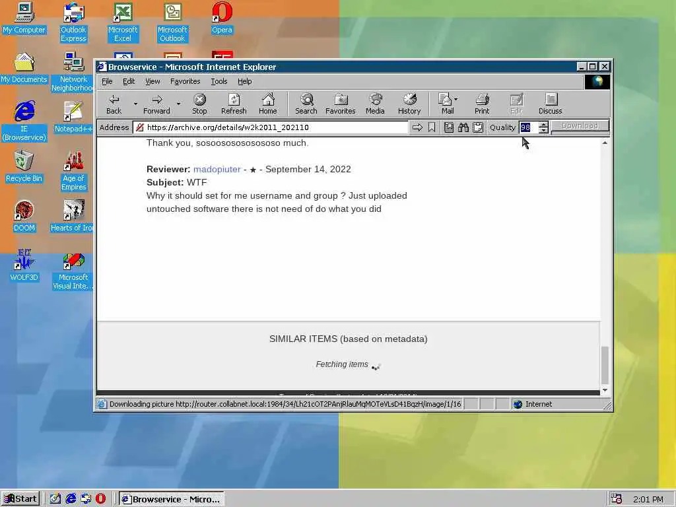Open the madopiuter reviewer link

[x=217, y=169]
